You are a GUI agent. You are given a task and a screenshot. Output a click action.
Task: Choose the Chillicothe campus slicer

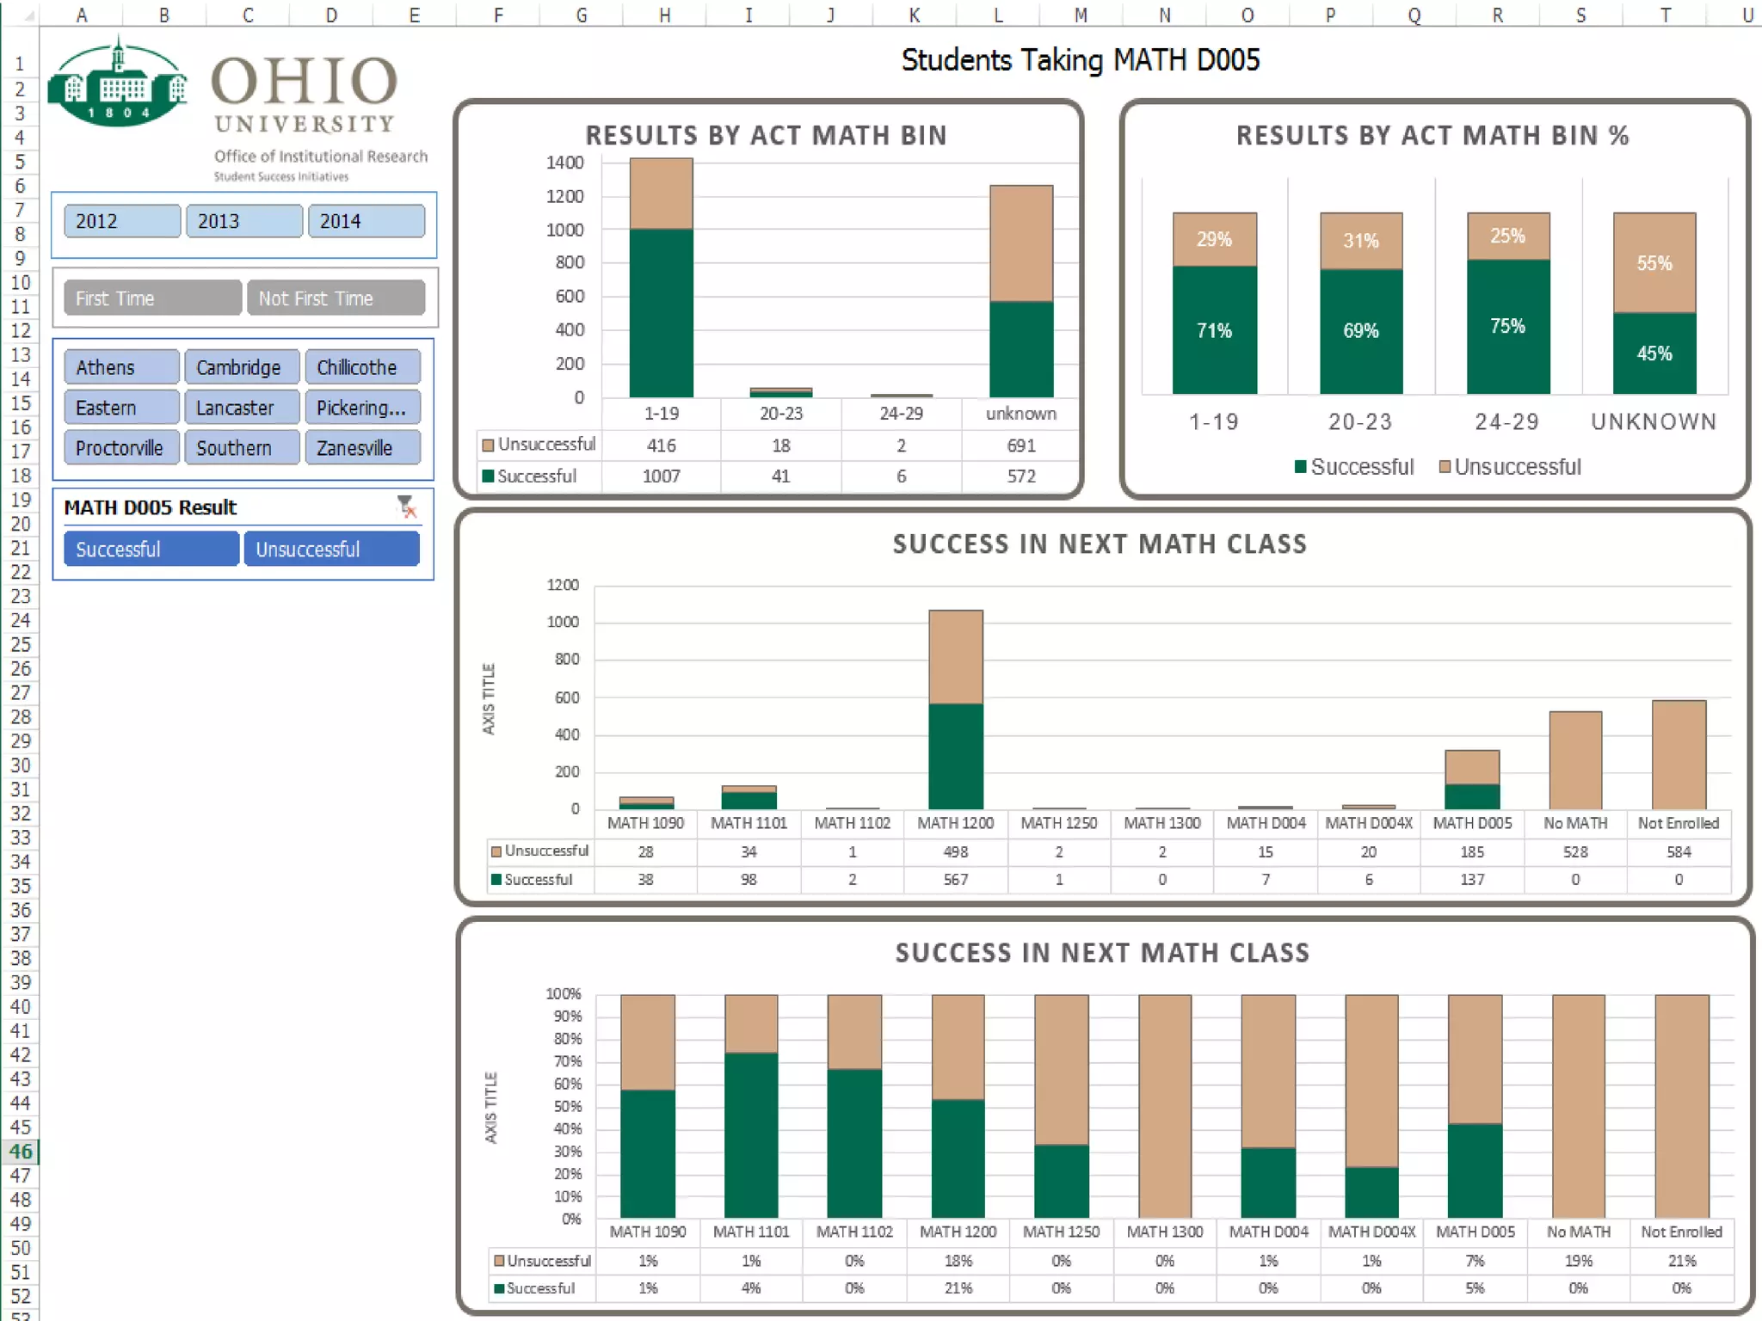(x=362, y=367)
